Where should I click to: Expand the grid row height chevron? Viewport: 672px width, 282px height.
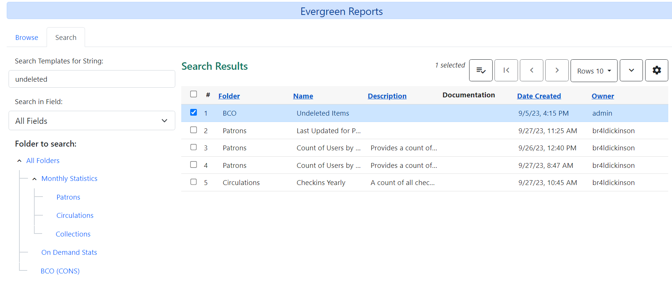pos(631,70)
